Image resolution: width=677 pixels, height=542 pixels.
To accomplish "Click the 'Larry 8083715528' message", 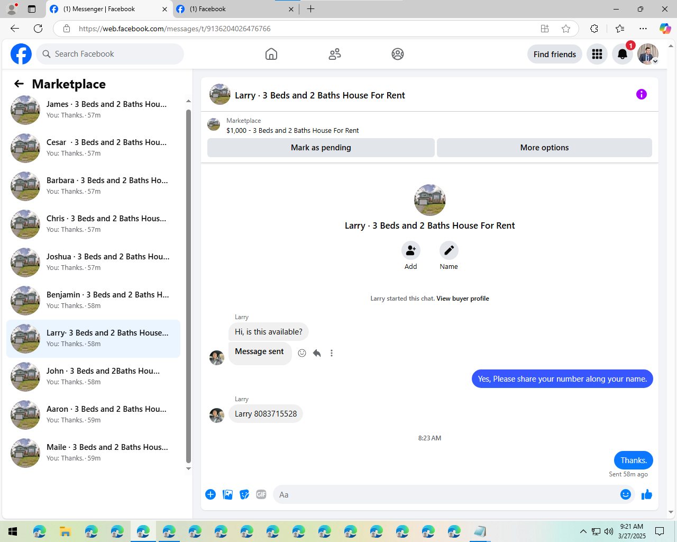I will coord(266,414).
